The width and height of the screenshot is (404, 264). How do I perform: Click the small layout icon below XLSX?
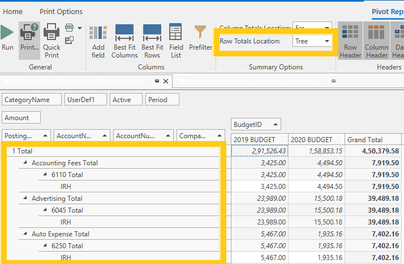coord(69,40)
